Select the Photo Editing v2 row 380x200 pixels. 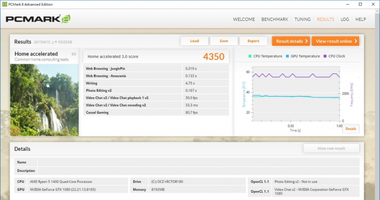(156, 90)
